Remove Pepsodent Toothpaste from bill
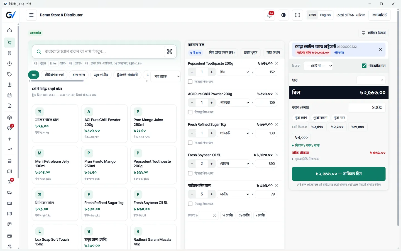The image size is (401, 251). (277, 63)
